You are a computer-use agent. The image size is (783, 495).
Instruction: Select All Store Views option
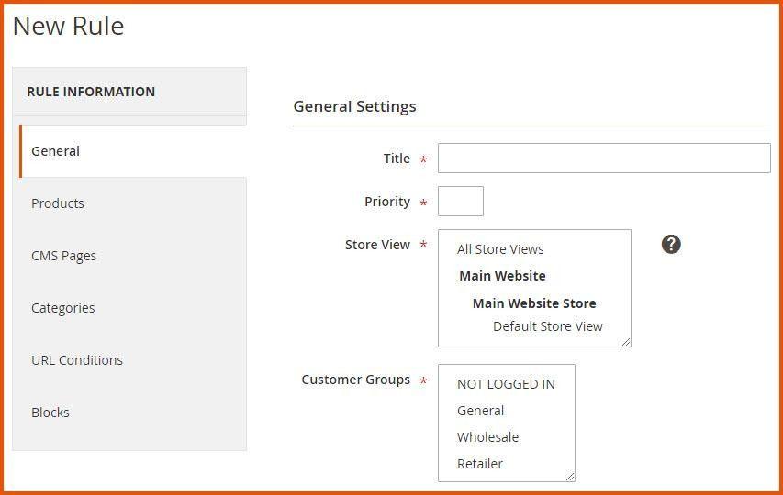click(x=500, y=249)
